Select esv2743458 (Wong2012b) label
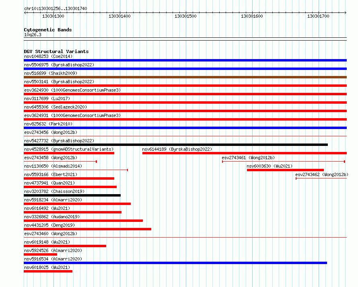 [x=51, y=158]
